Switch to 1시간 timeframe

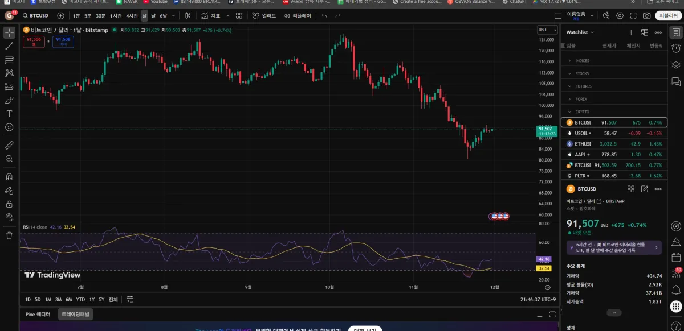pos(116,15)
